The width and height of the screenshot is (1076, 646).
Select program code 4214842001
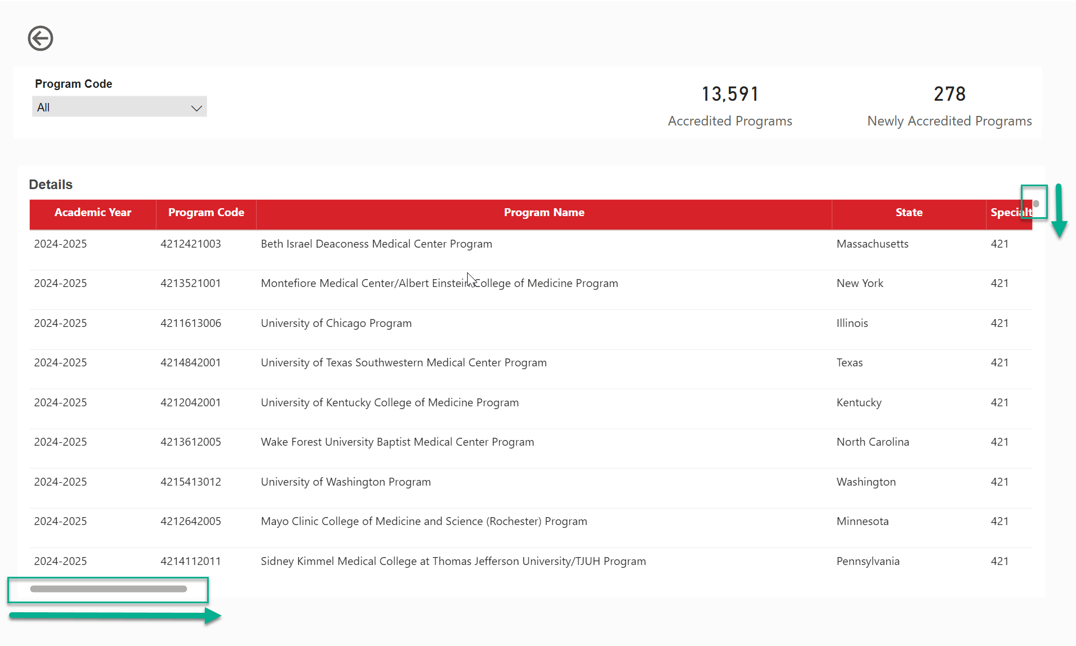[x=191, y=362]
